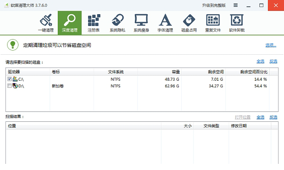Click 反选 for the disk list

(273, 61)
